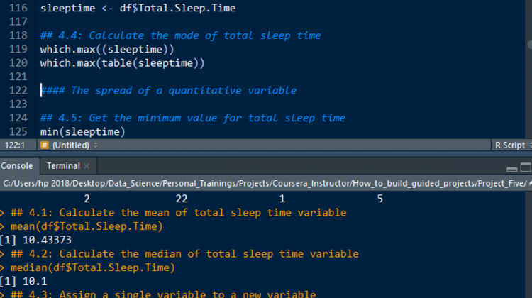Click the gutter beside line number 119
The width and height of the screenshot is (532, 298).
(18, 49)
